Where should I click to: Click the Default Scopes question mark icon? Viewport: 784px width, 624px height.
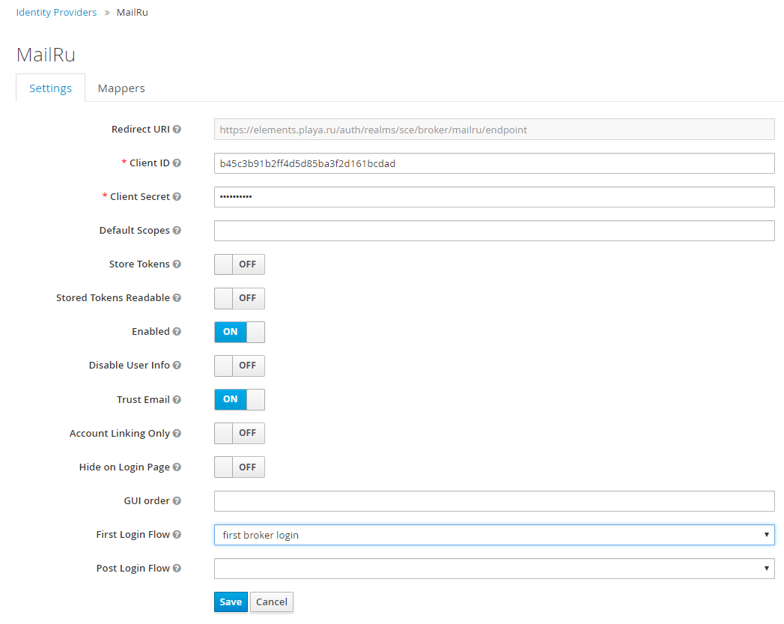click(x=177, y=230)
